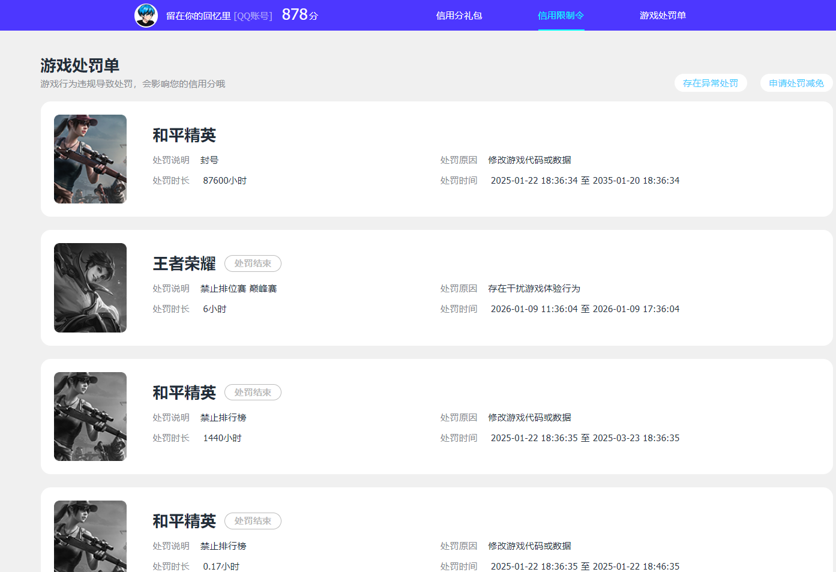Open the 和平精英 game cover image
Image resolution: width=836 pixels, height=572 pixels.
pyautogui.click(x=90, y=158)
